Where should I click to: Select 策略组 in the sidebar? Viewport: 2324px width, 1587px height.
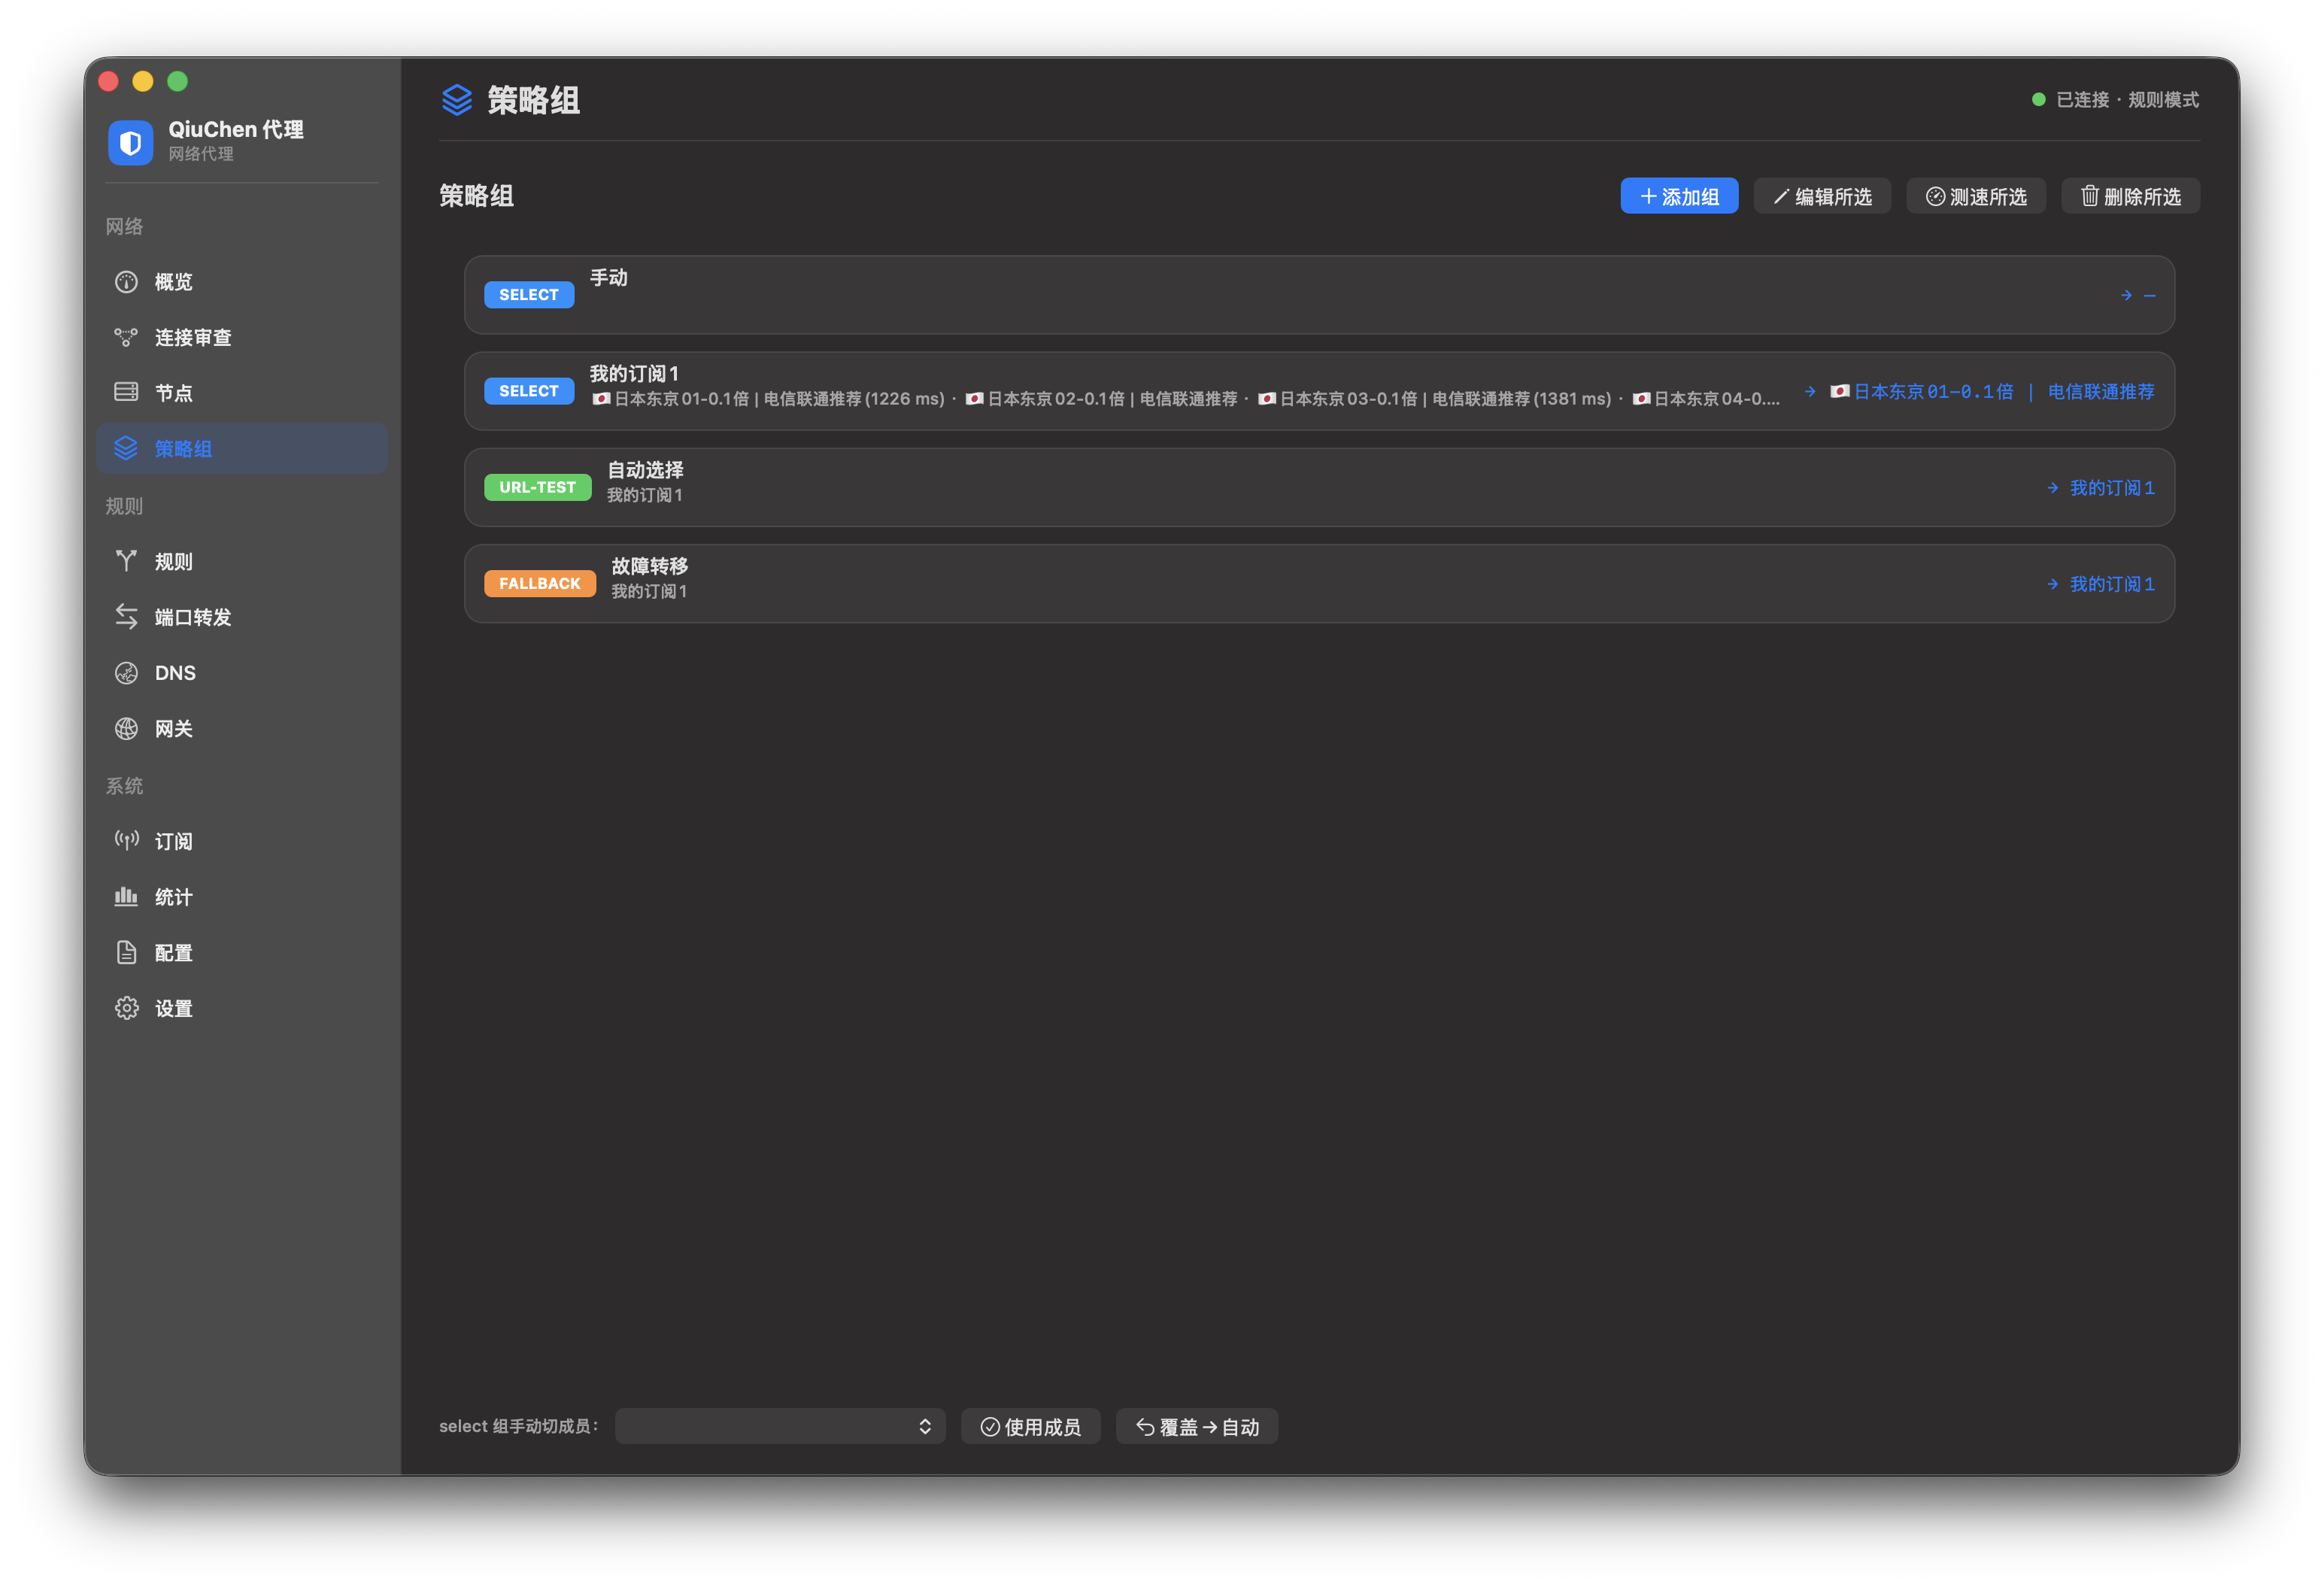[242, 449]
